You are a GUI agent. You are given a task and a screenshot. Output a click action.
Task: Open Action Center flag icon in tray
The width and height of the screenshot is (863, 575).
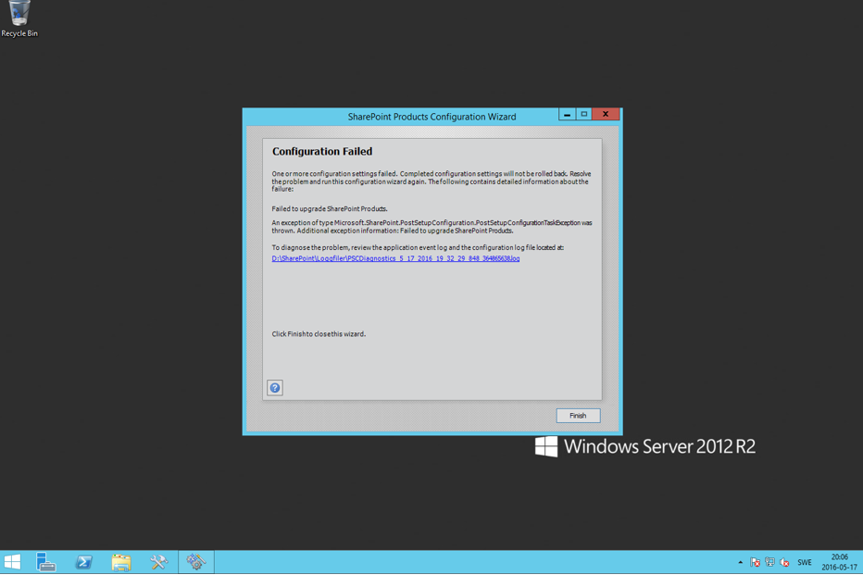coord(755,563)
